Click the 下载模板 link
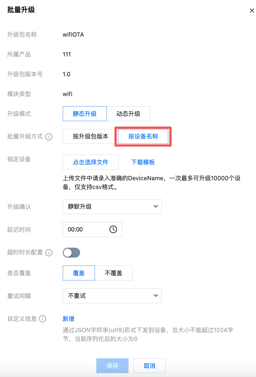Screen dimensions: 256x377 pyautogui.click(x=143, y=162)
